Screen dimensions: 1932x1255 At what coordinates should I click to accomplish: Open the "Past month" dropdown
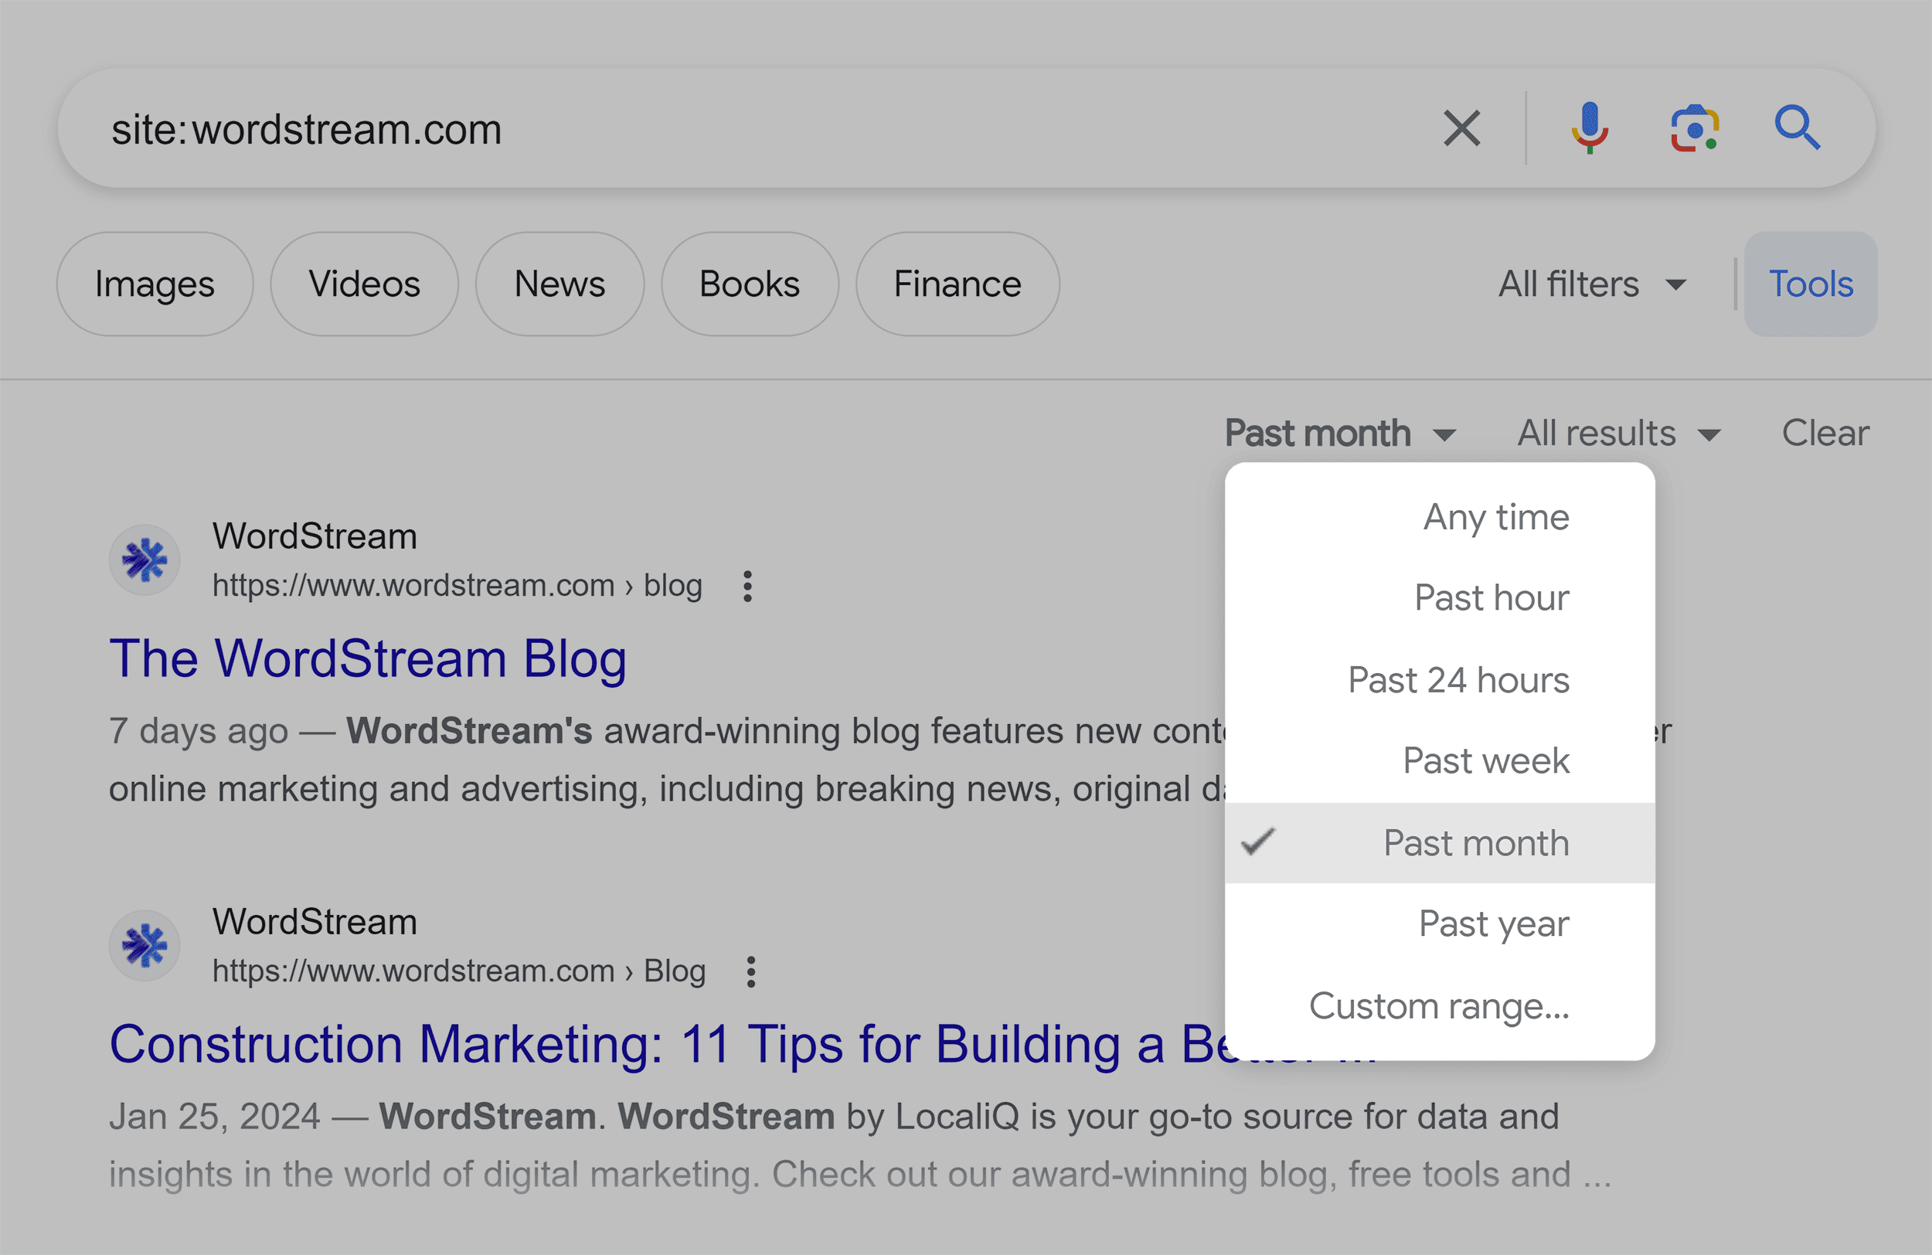[x=1339, y=434]
